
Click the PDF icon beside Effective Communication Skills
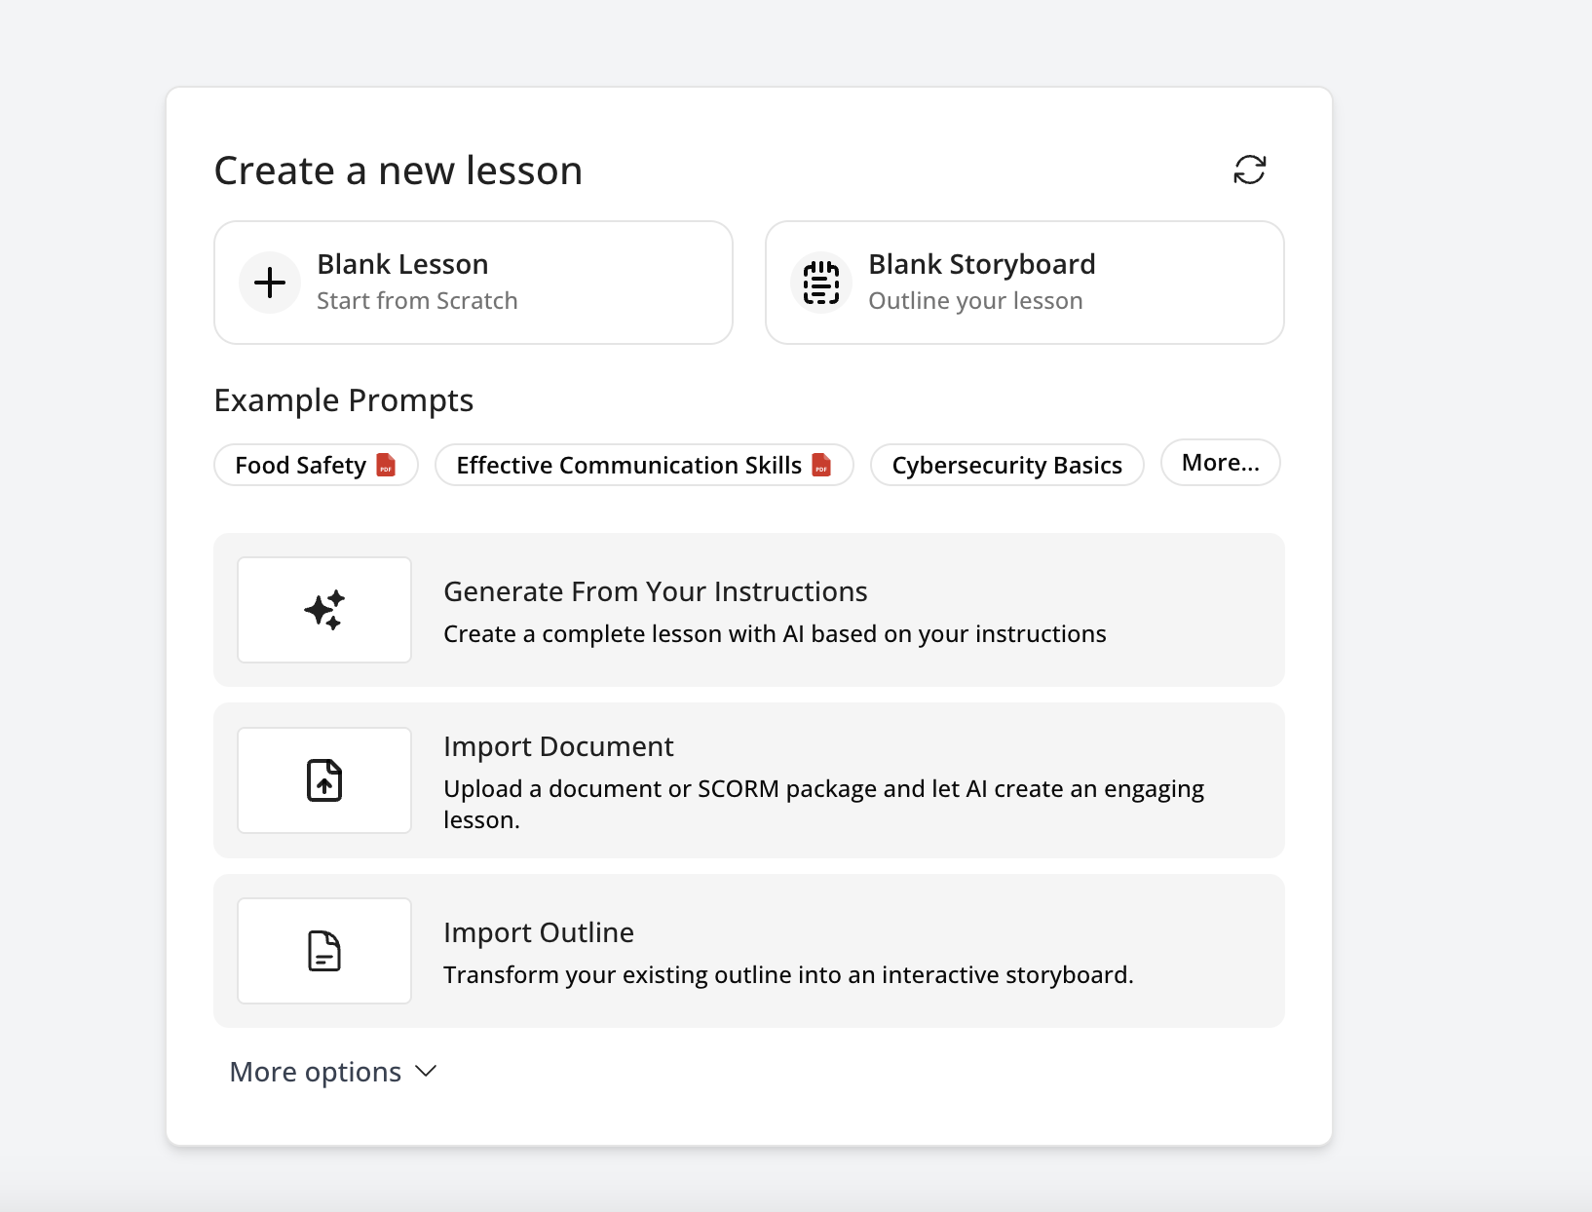[x=821, y=465]
